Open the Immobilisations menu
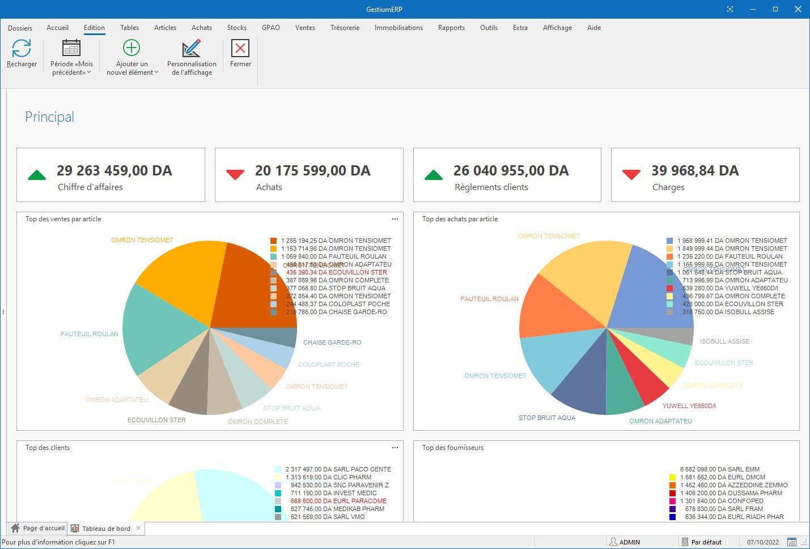The height and width of the screenshot is (549, 810). pos(398,28)
